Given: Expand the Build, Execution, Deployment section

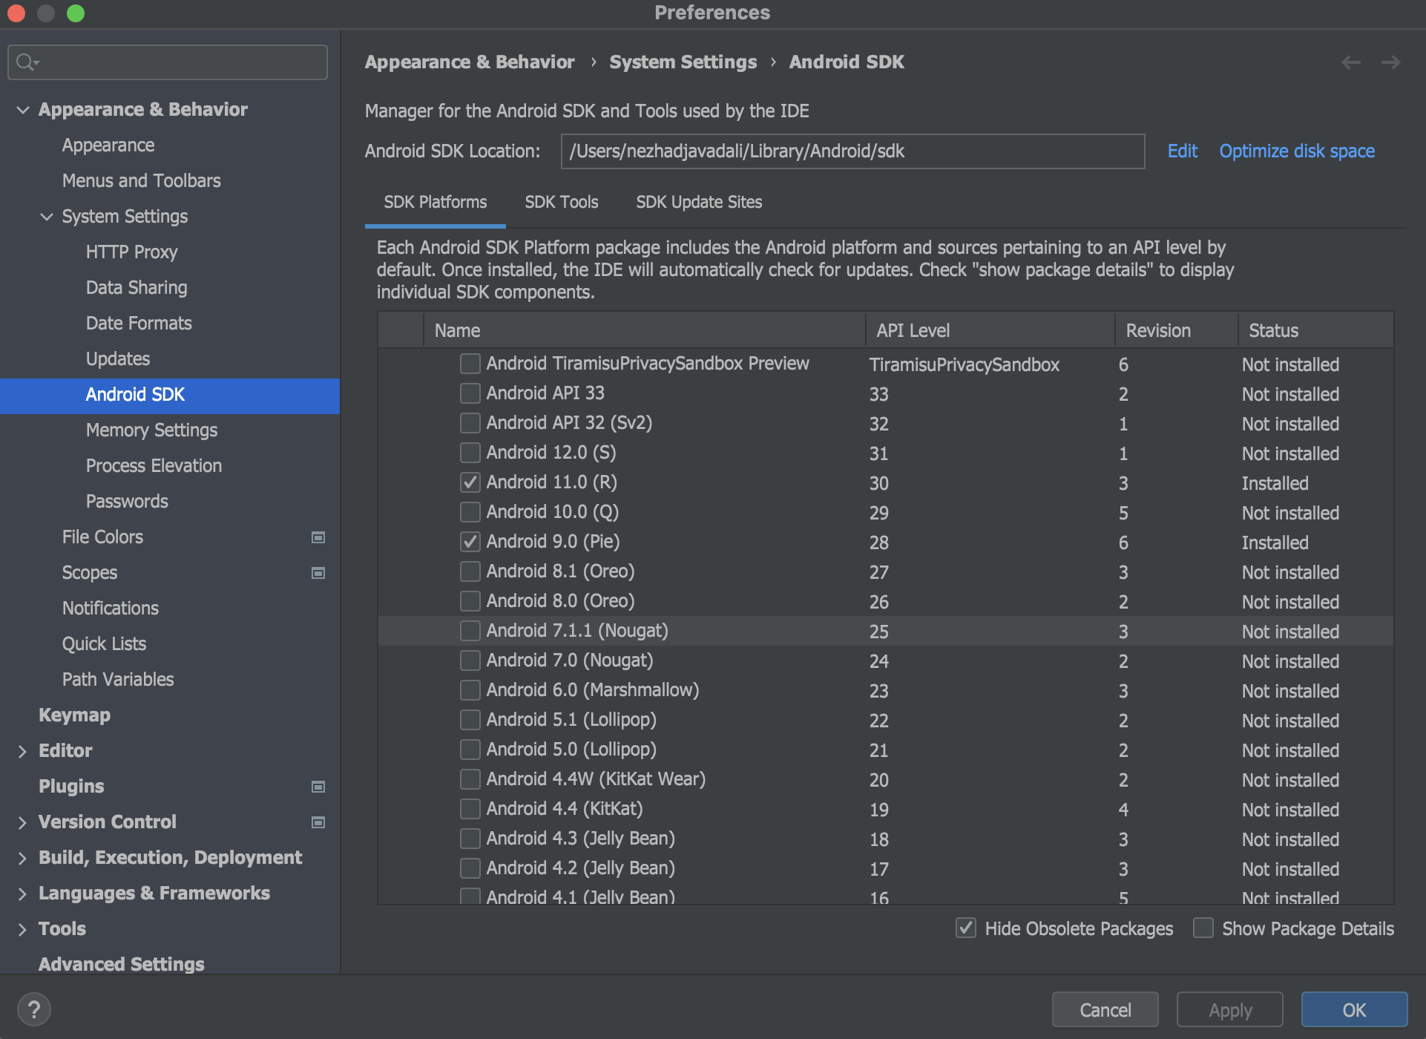Looking at the screenshot, I should pyautogui.click(x=23, y=858).
